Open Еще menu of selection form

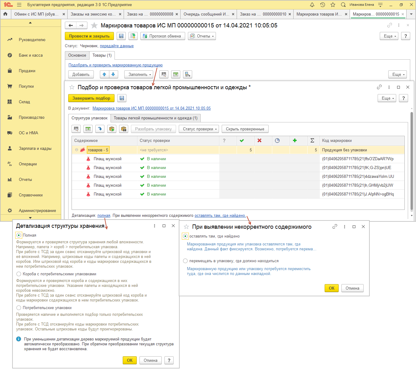[387, 98]
